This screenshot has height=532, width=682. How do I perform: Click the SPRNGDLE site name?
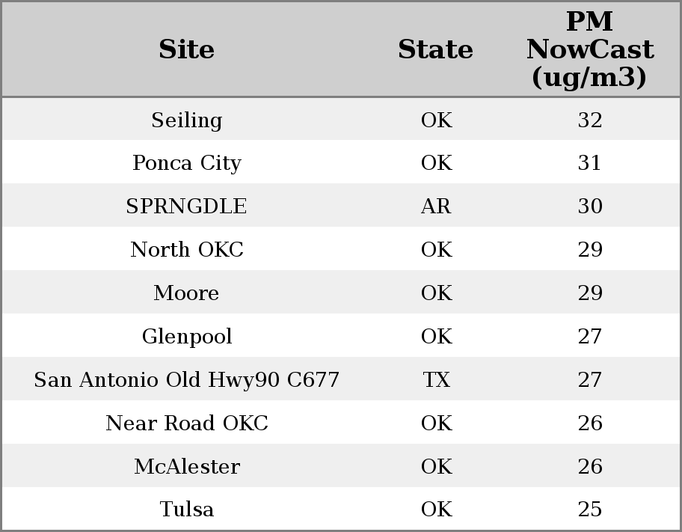186,207
